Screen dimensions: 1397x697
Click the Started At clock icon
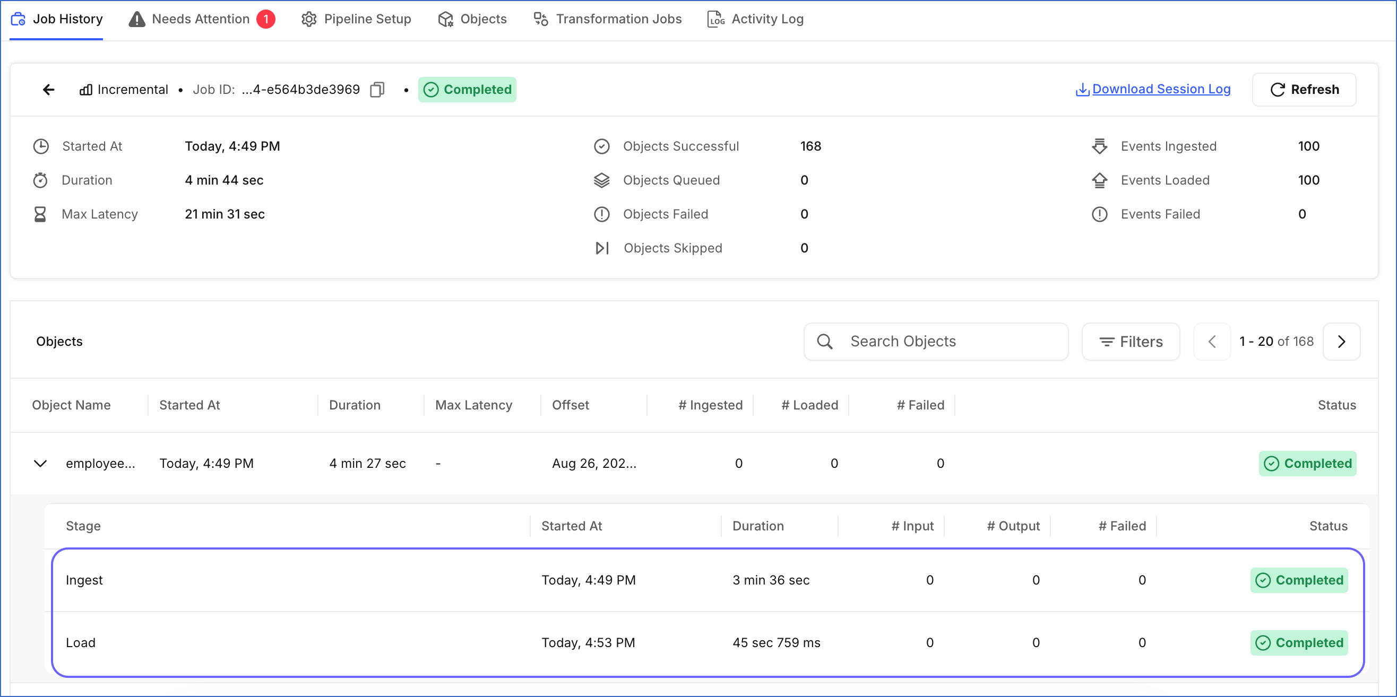tap(41, 146)
